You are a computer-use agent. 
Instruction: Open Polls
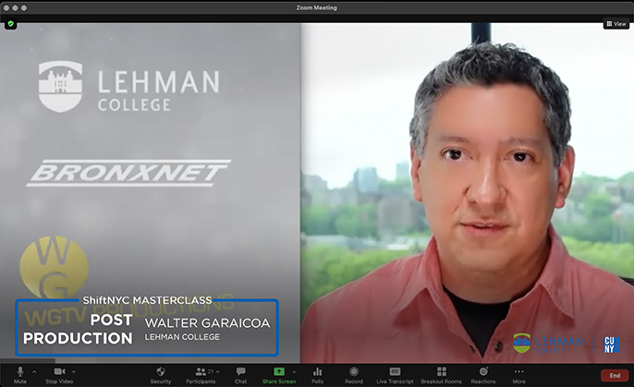[317, 375]
